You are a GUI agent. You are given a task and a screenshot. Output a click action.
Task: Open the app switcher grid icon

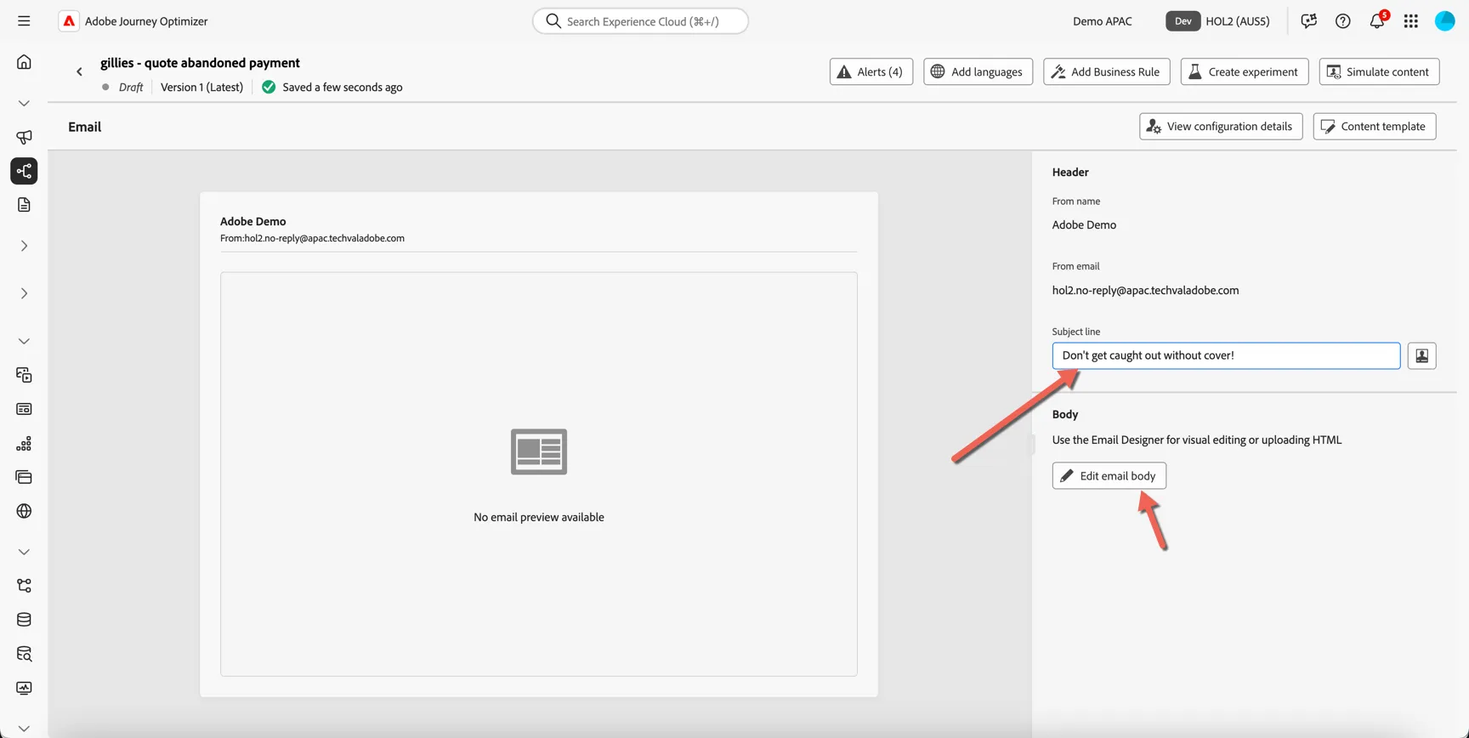[x=1411, y=21]
